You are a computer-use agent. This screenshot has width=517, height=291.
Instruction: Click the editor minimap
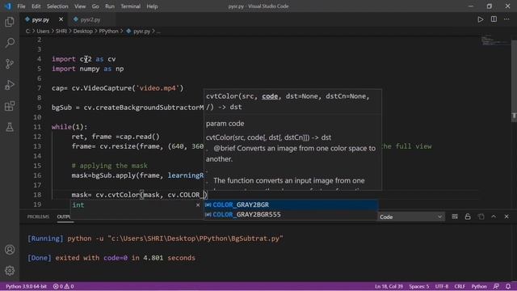495,40
